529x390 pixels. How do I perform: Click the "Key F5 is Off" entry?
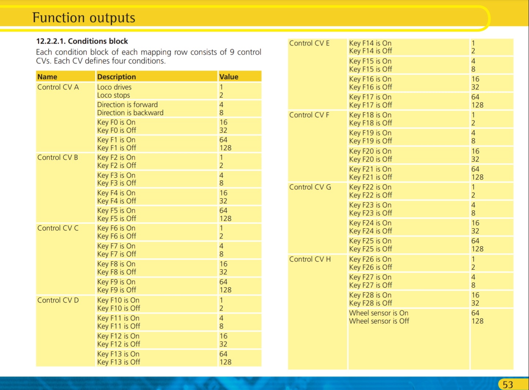pyautogui.click(x=116, y=218)
